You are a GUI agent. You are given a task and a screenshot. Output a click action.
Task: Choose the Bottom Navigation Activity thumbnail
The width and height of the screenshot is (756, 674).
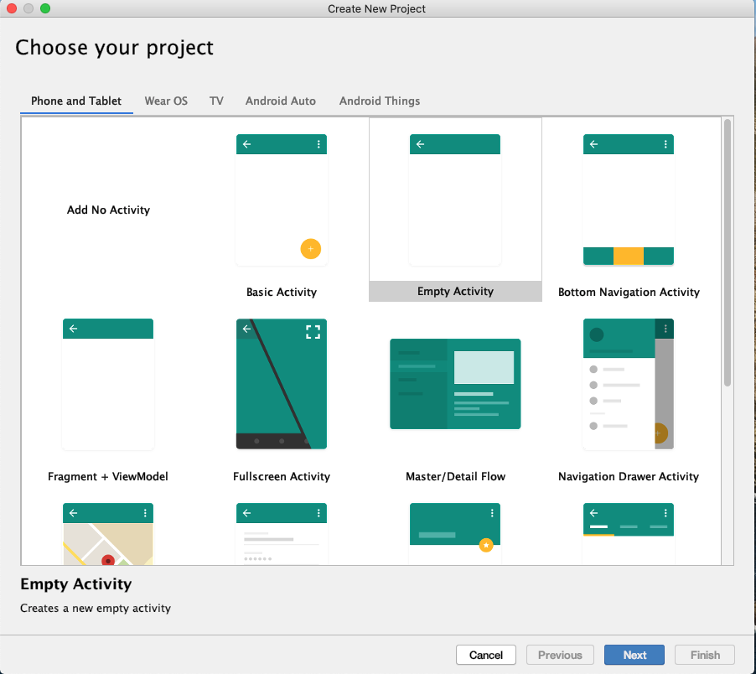click(629, 200)
